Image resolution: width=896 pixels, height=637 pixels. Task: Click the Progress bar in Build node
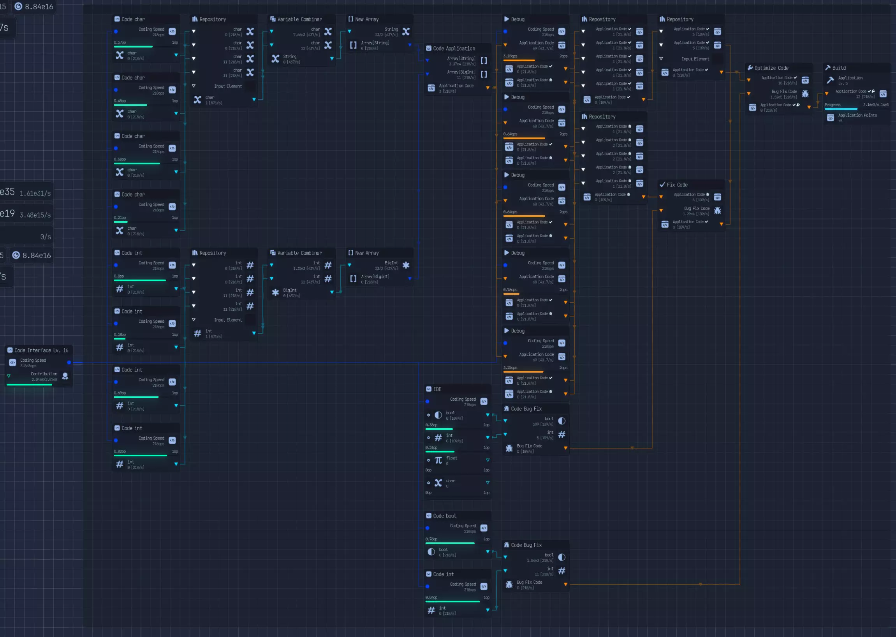pos(840,109)
